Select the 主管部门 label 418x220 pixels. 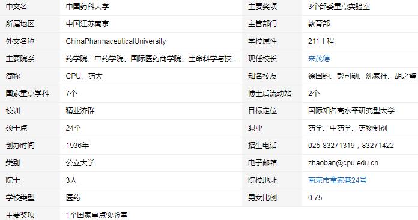[262, 23]
